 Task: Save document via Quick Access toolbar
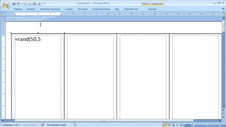14,4
